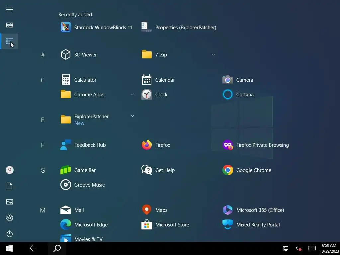
Task: Launch the 3D Viewer cube icon
Action: coord(65,54)
